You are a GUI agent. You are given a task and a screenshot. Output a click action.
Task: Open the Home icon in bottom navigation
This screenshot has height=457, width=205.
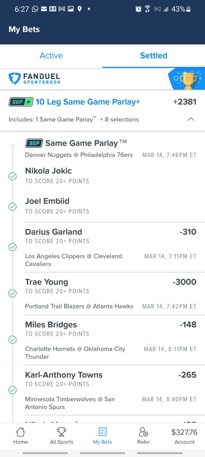[20, 431]
